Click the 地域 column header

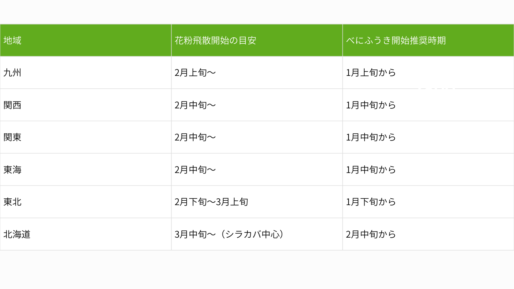pos(12,41)
